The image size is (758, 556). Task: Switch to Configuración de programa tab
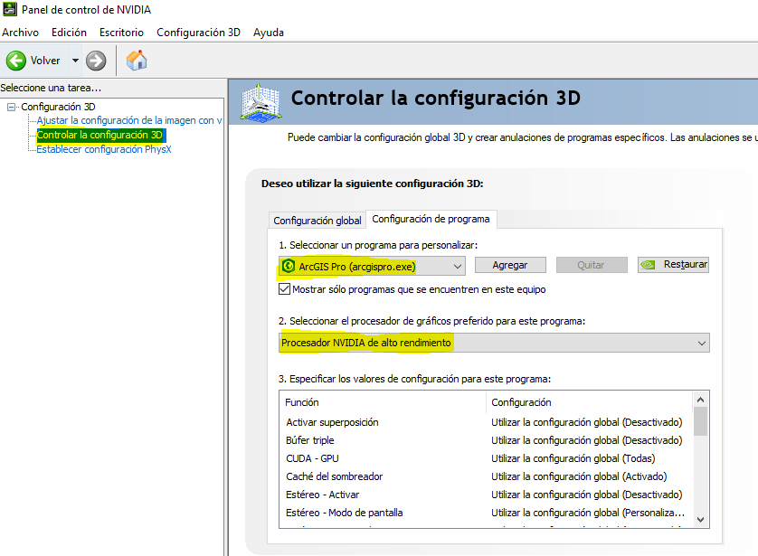click(x=431, y=219)
